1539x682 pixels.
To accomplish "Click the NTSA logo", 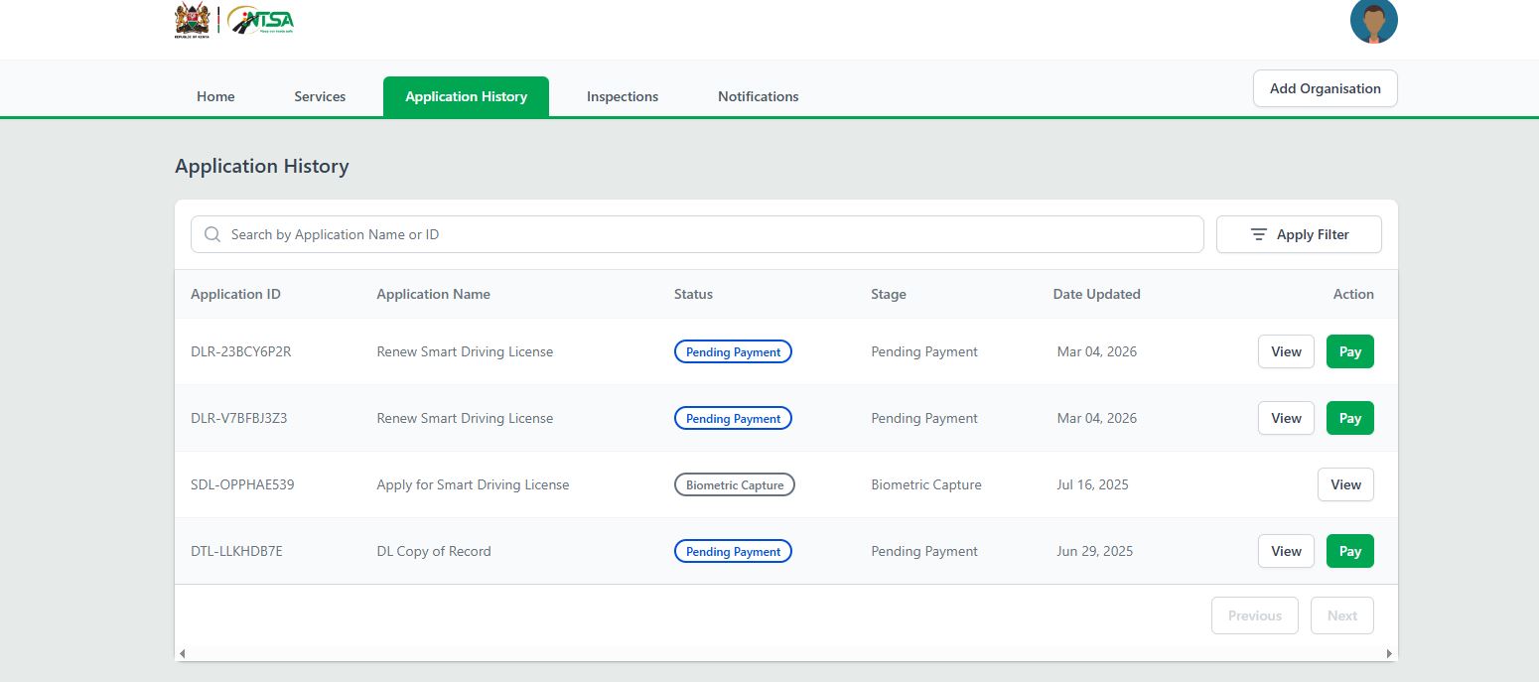I will pos(260,20).
